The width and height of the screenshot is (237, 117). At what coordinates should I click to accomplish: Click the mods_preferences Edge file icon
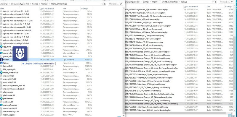(x=1, y=72)
